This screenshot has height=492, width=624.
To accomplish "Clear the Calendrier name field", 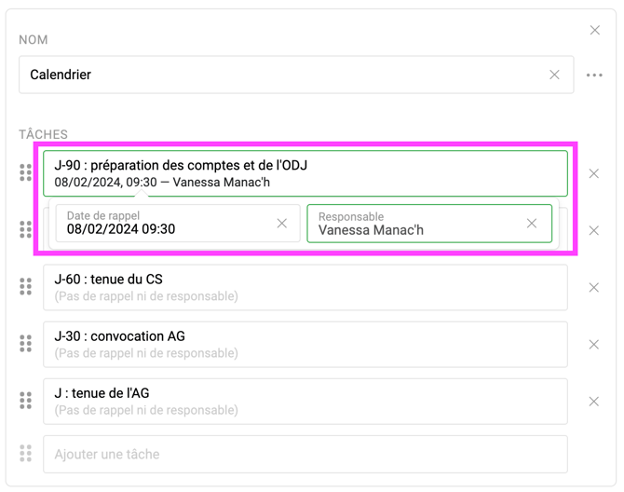I will click(x=554, y=75).
